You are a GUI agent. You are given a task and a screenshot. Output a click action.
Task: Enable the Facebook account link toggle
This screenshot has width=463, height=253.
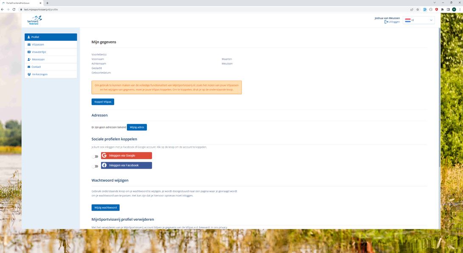coord(95,166)
